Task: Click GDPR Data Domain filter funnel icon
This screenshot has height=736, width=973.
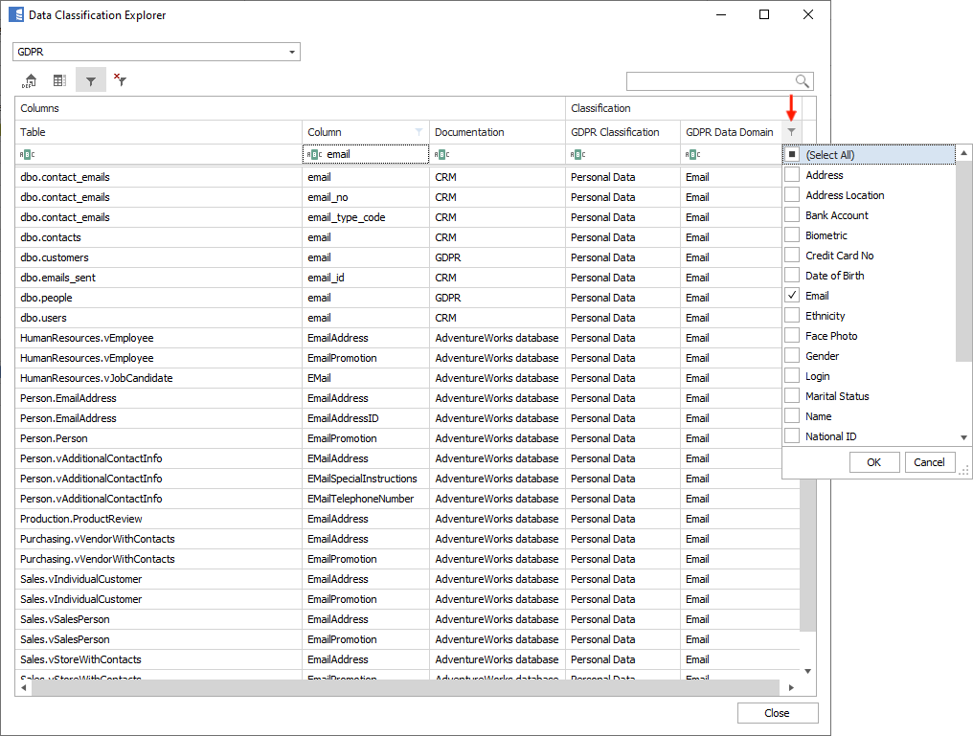Action: (x=791, y=132)
